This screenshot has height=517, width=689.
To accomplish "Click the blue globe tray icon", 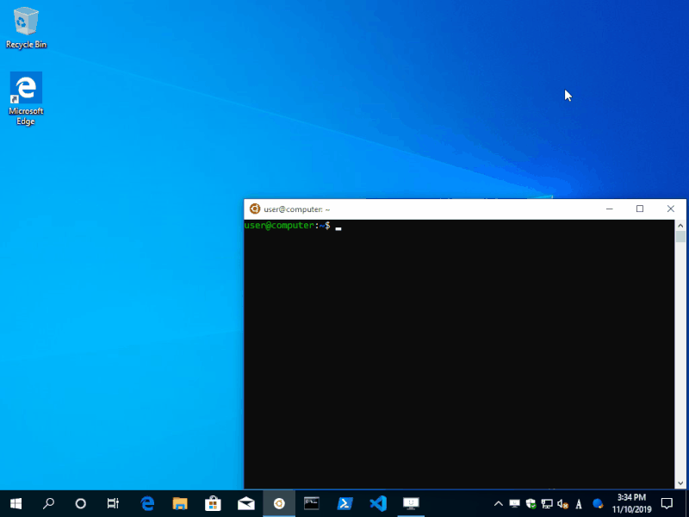I will [x=598, y=503].
